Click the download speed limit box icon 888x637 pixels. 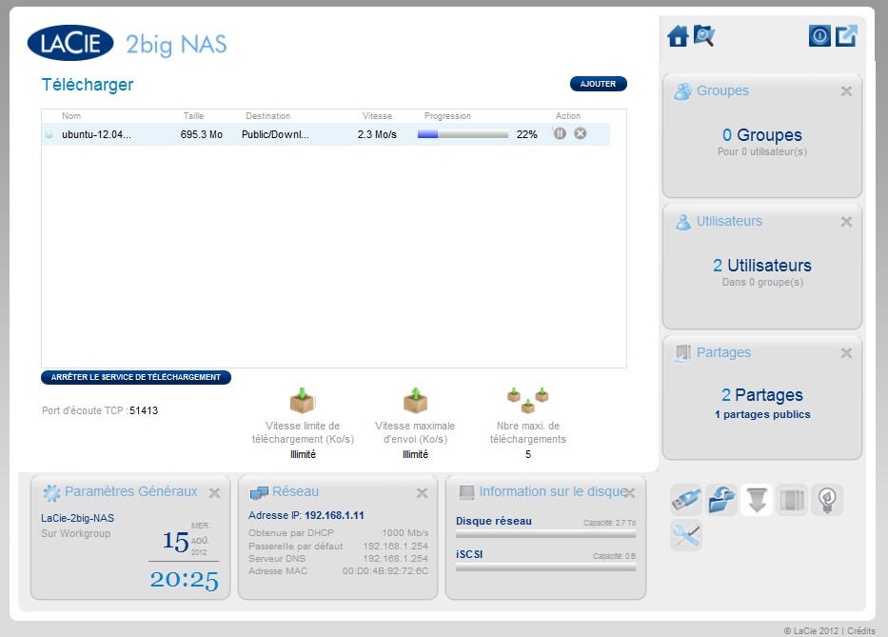[x=303, y=401]
